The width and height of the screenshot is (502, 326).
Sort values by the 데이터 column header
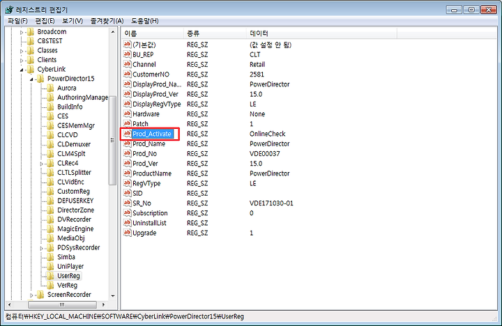click(321, 33)
